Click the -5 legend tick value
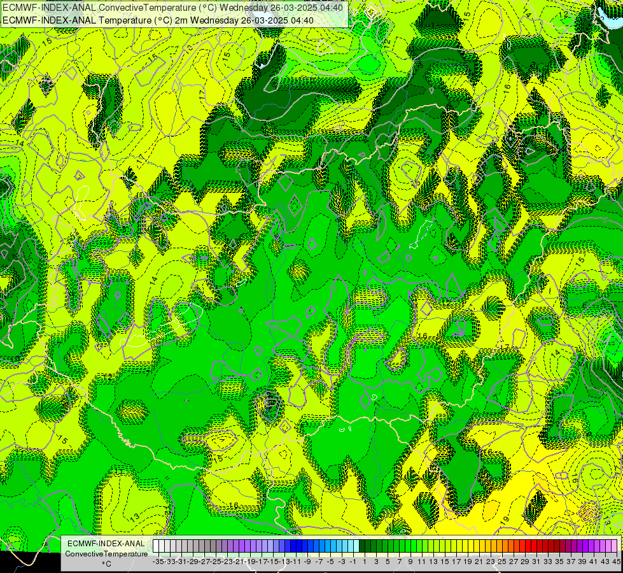Viewport: 623px width, 573px height. coord(330,562)
